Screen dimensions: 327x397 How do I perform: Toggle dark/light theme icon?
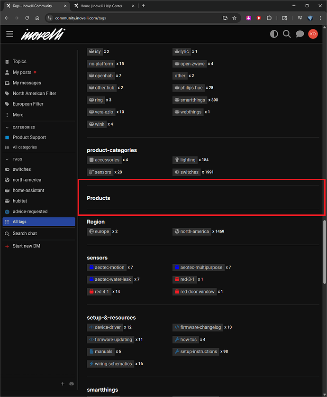point(274,34)
